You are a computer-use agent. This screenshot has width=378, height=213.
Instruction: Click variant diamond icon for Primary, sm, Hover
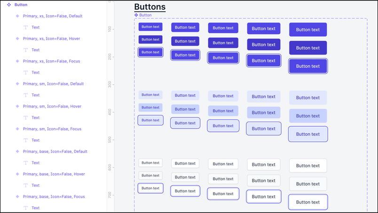pos(17,106)
